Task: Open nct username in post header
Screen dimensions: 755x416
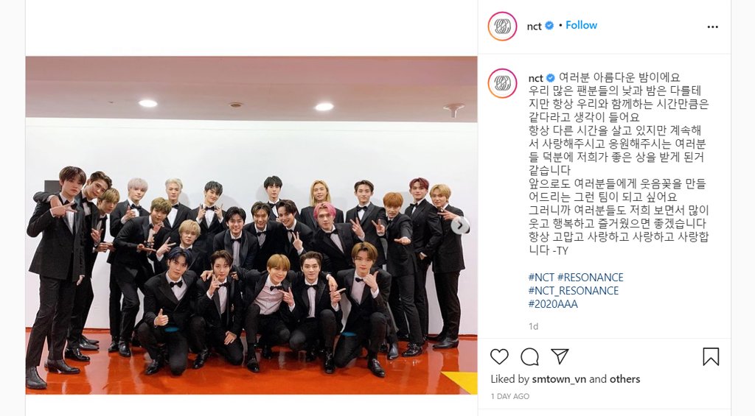Action: coord(534,26)
